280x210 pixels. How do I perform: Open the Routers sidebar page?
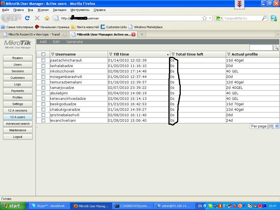tap(18, 58)
